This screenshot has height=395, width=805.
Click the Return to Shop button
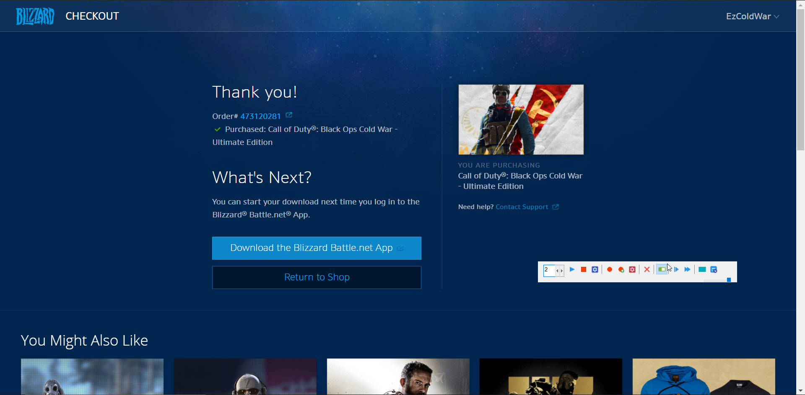coord(317,277)
